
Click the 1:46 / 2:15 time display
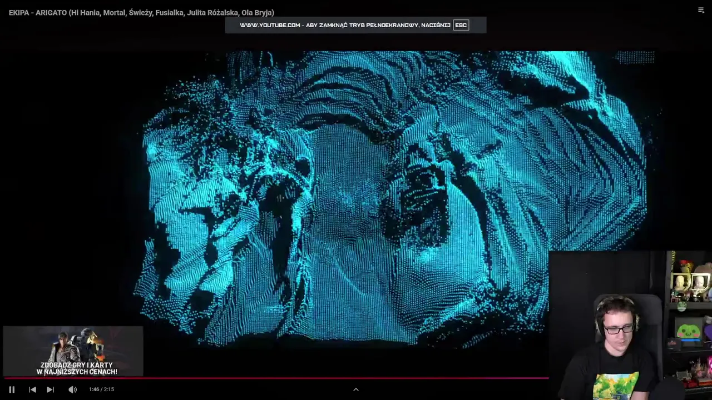[101, 389]
